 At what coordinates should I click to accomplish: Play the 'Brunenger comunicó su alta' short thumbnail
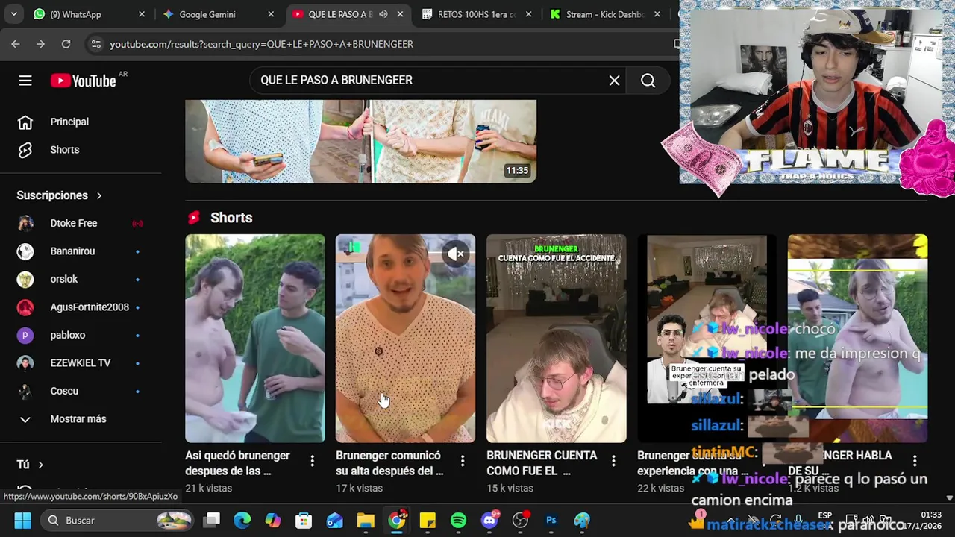(x=405, y=339)
